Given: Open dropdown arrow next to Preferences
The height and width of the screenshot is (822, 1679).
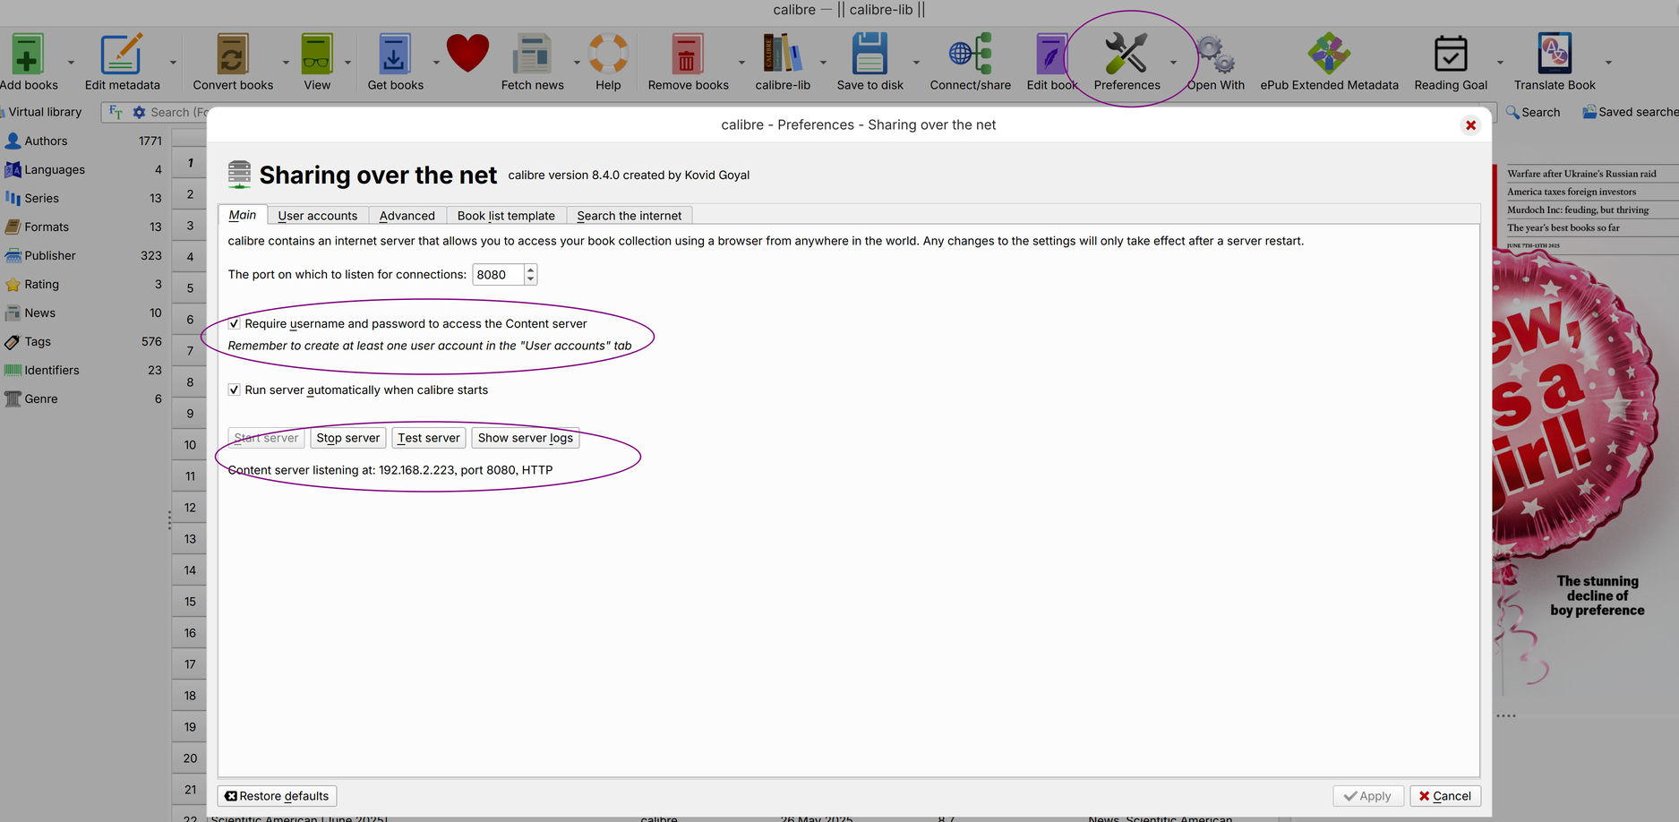Looking at the screenshot, I should pyautogui.click(x=1173, y=63).
